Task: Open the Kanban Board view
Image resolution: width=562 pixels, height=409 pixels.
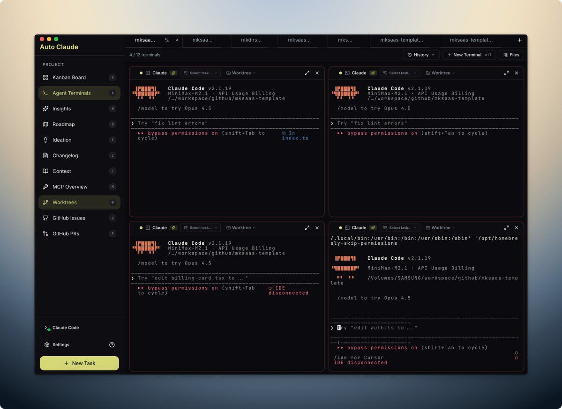Action: point(69,78)
